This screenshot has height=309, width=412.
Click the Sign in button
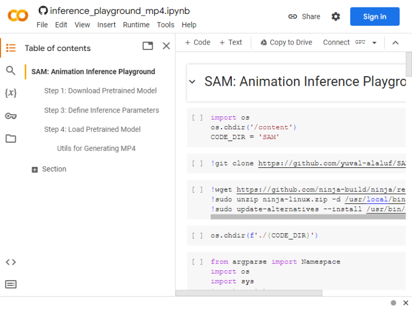(x=374, y=17)
